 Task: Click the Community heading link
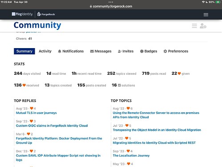(37, 25)
